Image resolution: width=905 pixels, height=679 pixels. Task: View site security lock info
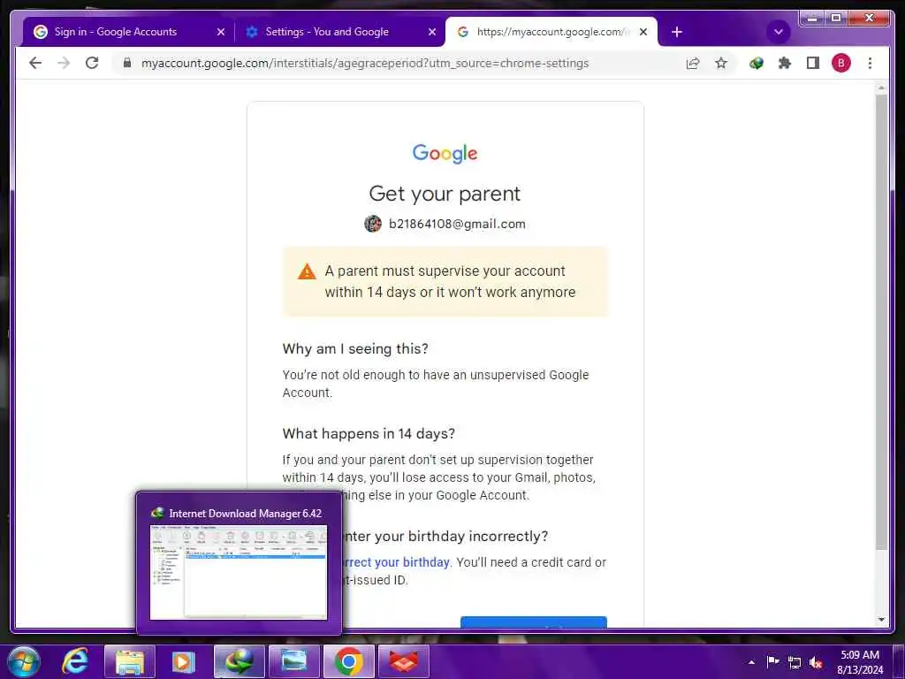coord(127,63)
